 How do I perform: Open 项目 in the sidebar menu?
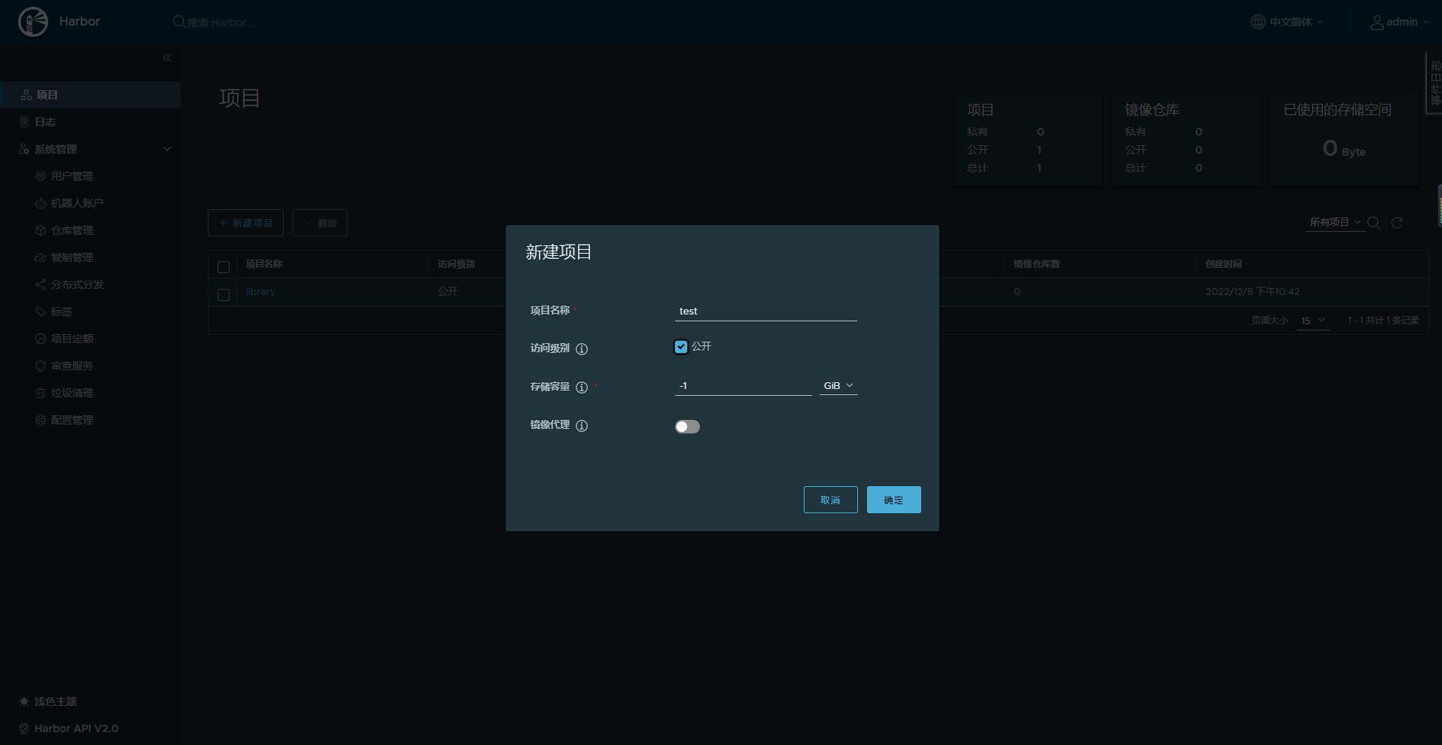(90, 95)
